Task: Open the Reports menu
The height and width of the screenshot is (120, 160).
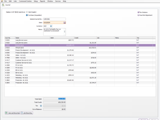Action: [x=42, y=1]
